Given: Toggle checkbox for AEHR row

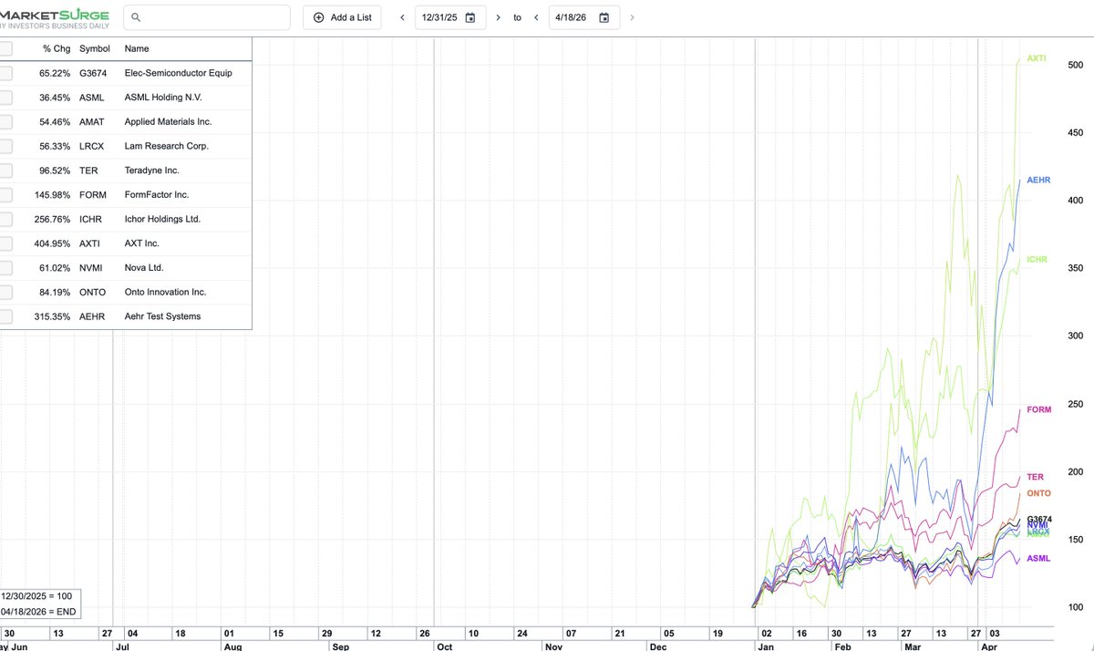Looking at the screenshot, I should (5, 316).
